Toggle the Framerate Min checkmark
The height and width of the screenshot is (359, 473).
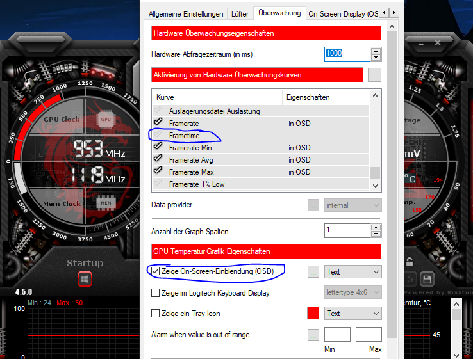click(158, 146)
